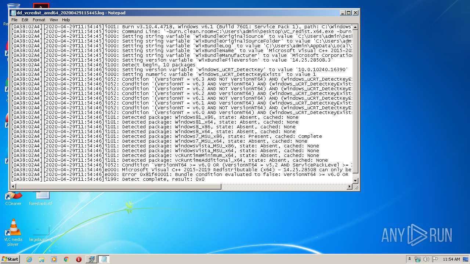Click the horizontal scrollbar thumb
The image size is (470, 264).
(x=119, y=187)
